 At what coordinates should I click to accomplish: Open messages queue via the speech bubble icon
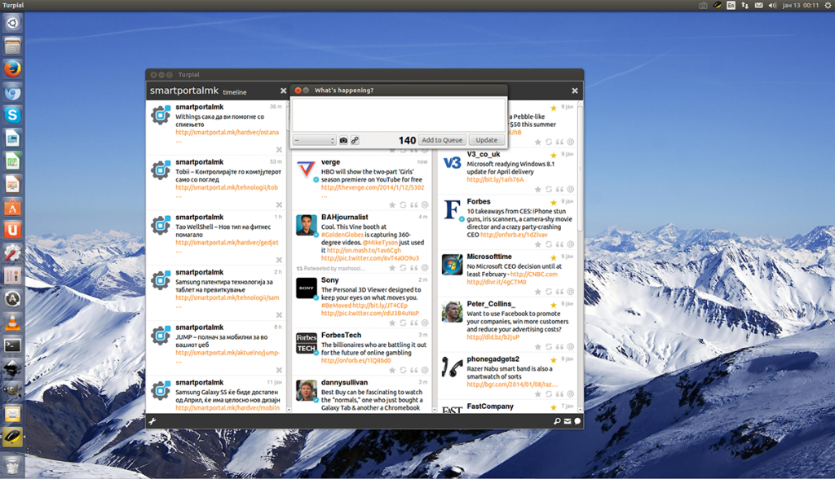[x=578, y=422]
